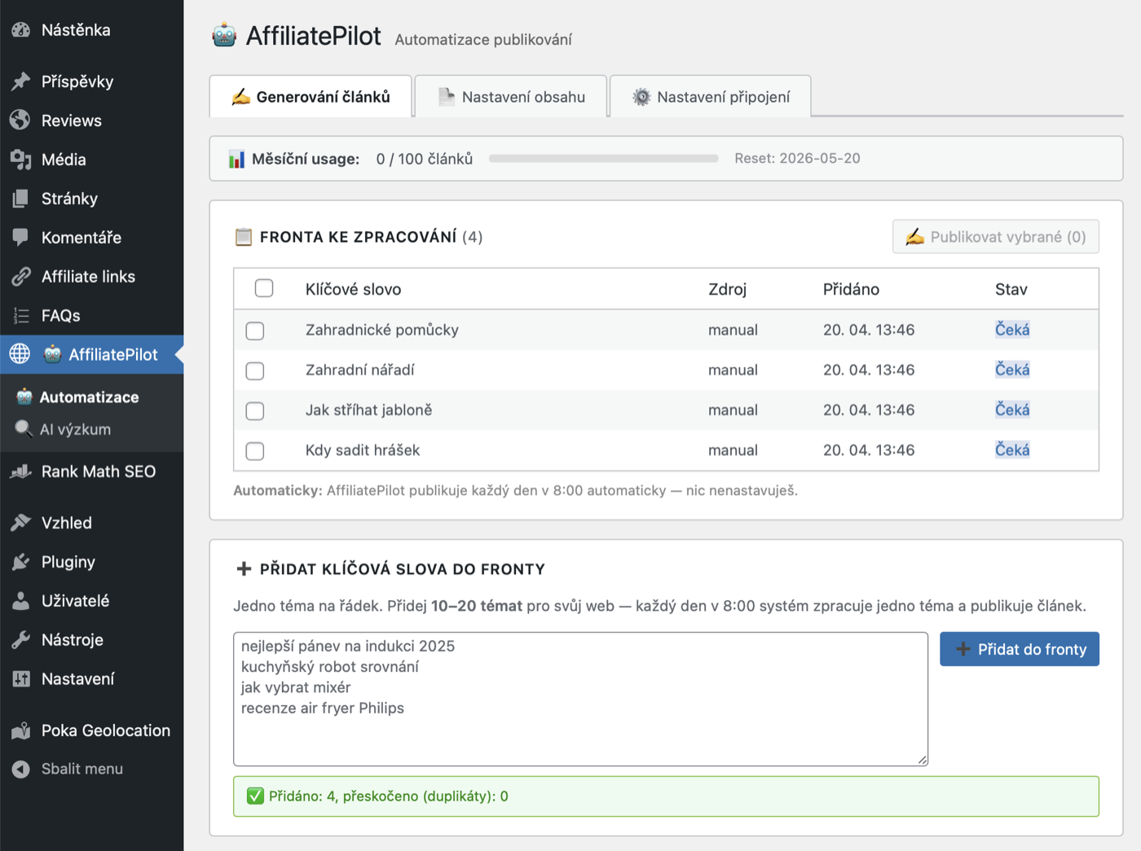Click the Automatizace publikování subtitle
Screen dimensions: 1141x851
[483, 40]
